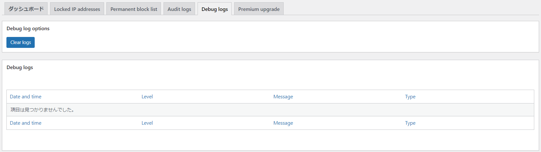Select the Debug logs tab
541x152 pixels.
[x=215, y=9]
